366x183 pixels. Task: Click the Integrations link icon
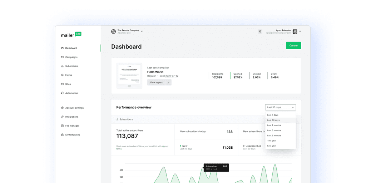coord(62,117)
